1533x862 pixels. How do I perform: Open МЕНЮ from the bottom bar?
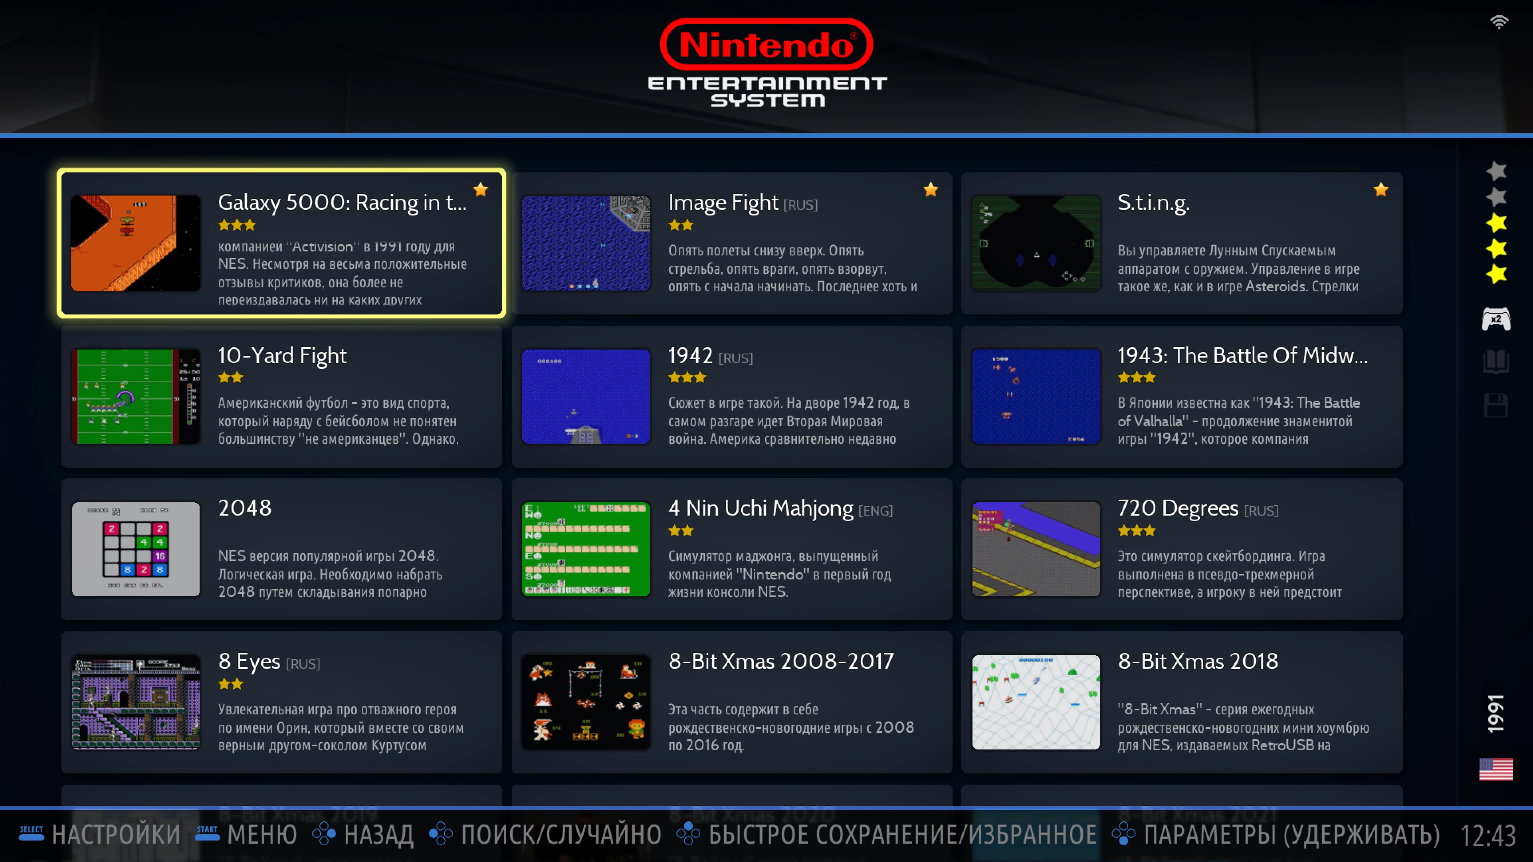pos(262,834)
